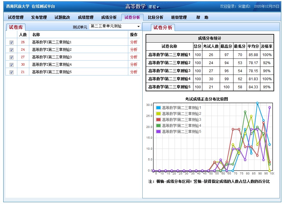The image size is (284, 204).
Task: Click yellow legend swatch for 测验2
Action: pos(158,114)
